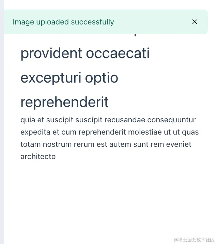Screen dimensions: 216x244
Task: Dismiss the upload success notification
Action: pyautogui.click(x=195, y=22)
